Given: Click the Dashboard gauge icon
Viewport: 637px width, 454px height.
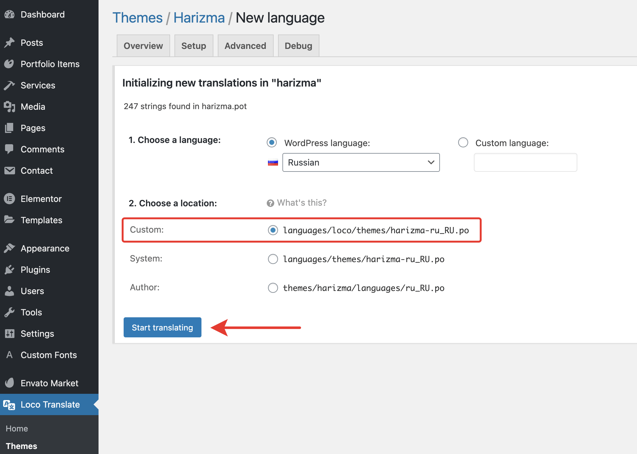Looking at the screenshot, I should [x=9, y=14].
